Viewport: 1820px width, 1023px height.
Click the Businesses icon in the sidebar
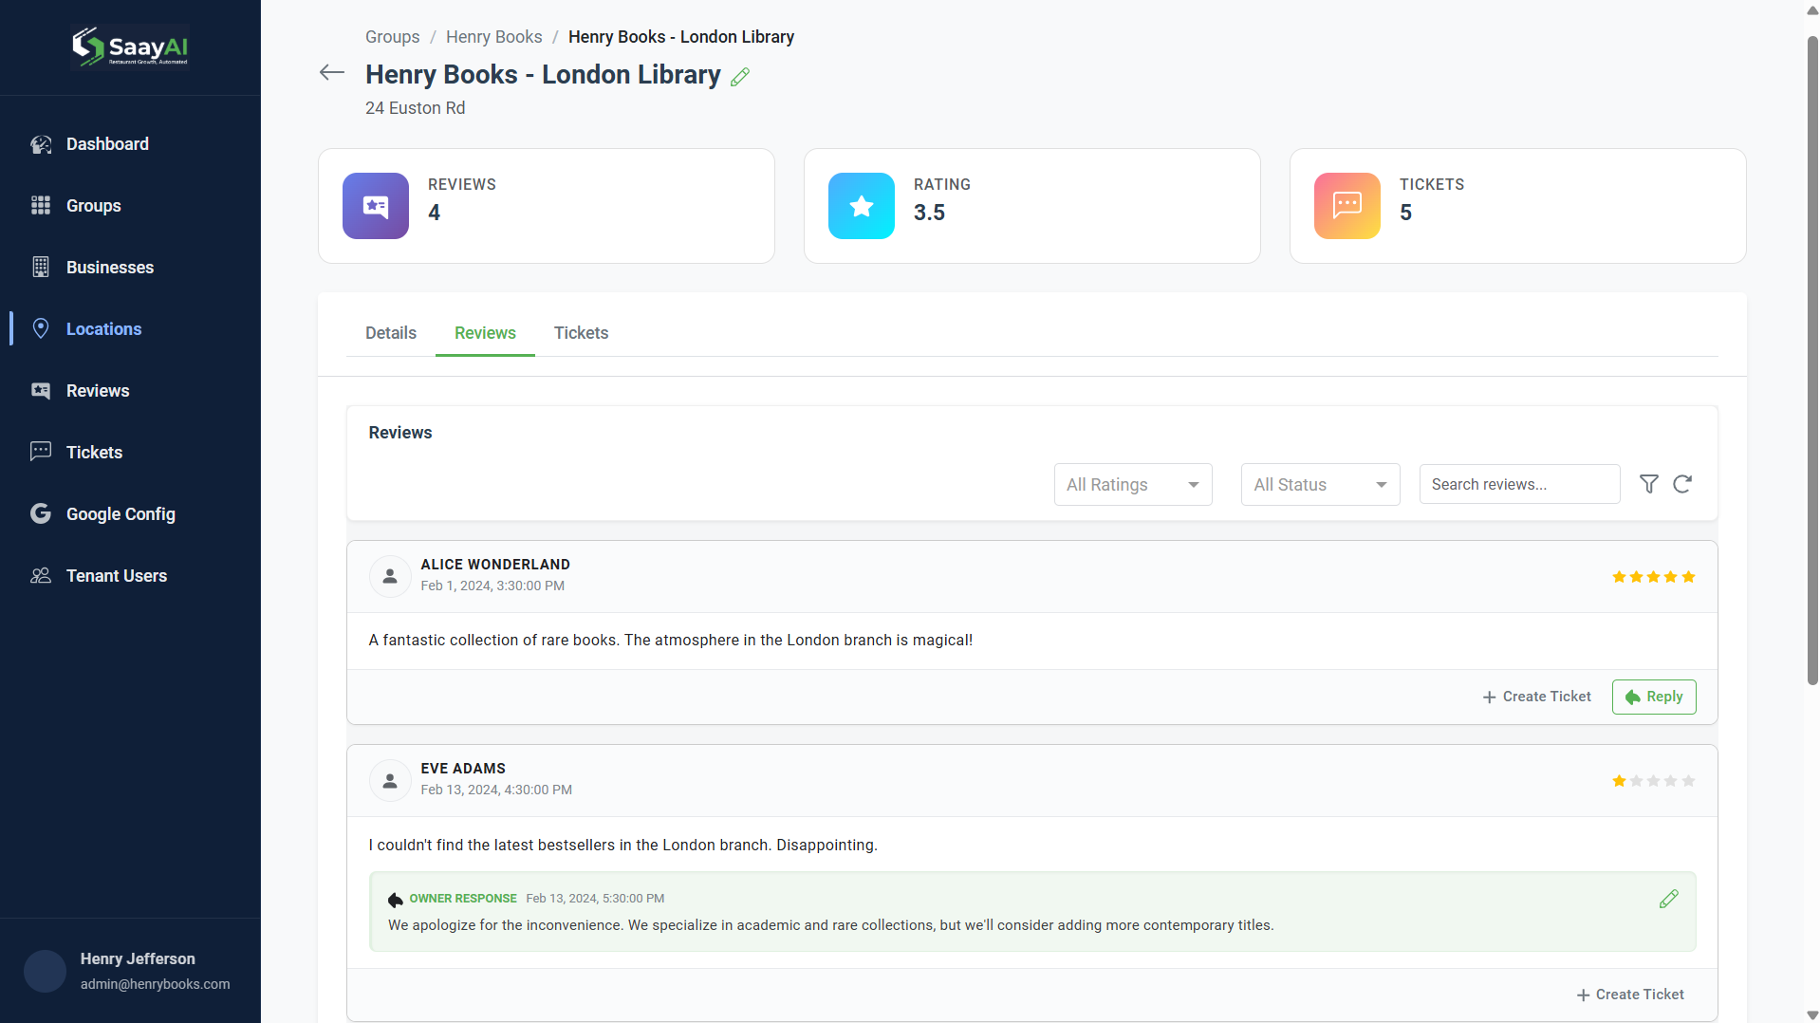click(x=41, y=267)
